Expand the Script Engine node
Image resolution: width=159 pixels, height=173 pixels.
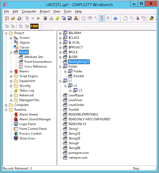[11, 76]
